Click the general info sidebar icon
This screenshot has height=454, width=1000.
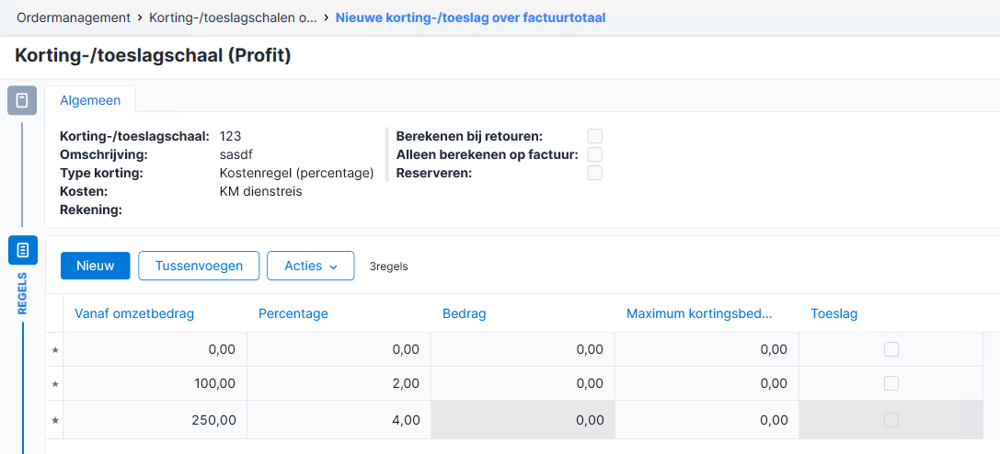22,100
